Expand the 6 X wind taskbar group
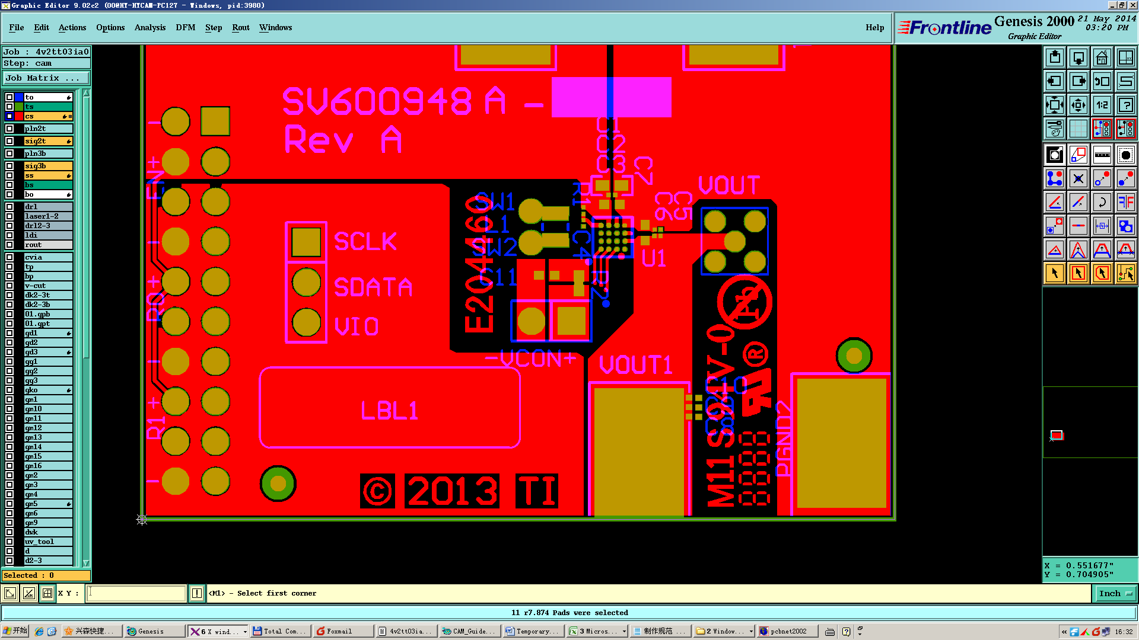 [x=217, y=631]
